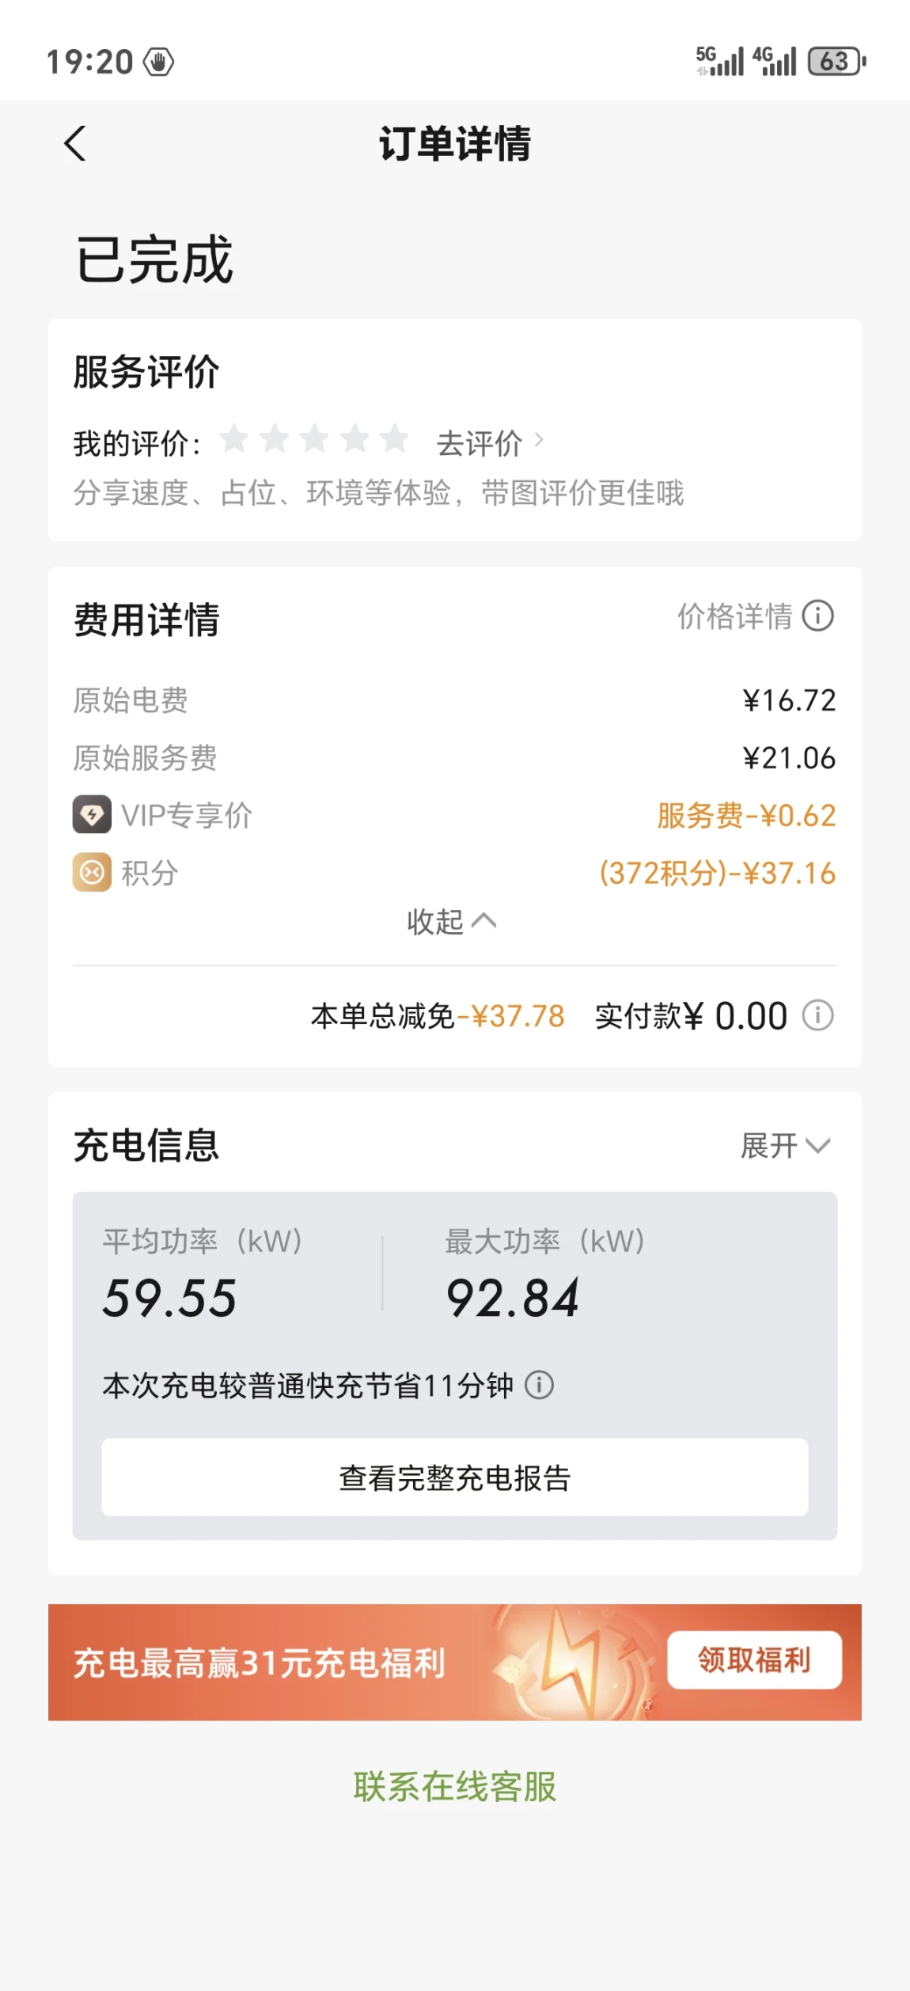Tap the back arrow icon
This screenshot has height=1991, width=910.
point(75,144)
